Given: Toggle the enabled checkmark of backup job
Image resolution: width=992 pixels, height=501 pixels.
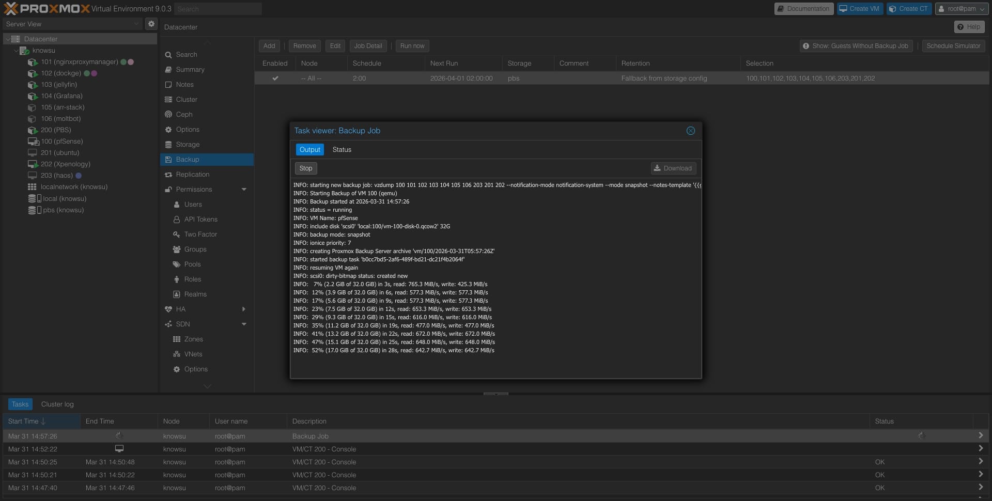Looking at the screenshot, I should [275, 79].
